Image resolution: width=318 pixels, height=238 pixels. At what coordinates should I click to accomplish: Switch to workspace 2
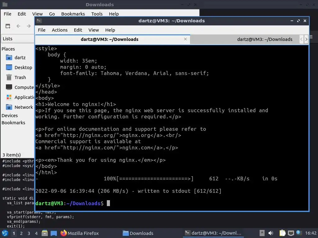[x=21, y=233]
